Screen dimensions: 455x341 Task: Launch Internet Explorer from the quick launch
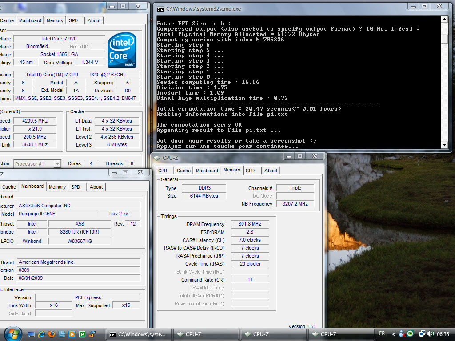click(x=41, y=334)
